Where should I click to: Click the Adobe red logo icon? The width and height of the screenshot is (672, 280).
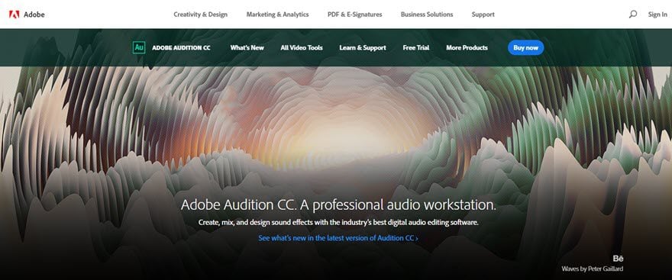(x=15, y=14)
